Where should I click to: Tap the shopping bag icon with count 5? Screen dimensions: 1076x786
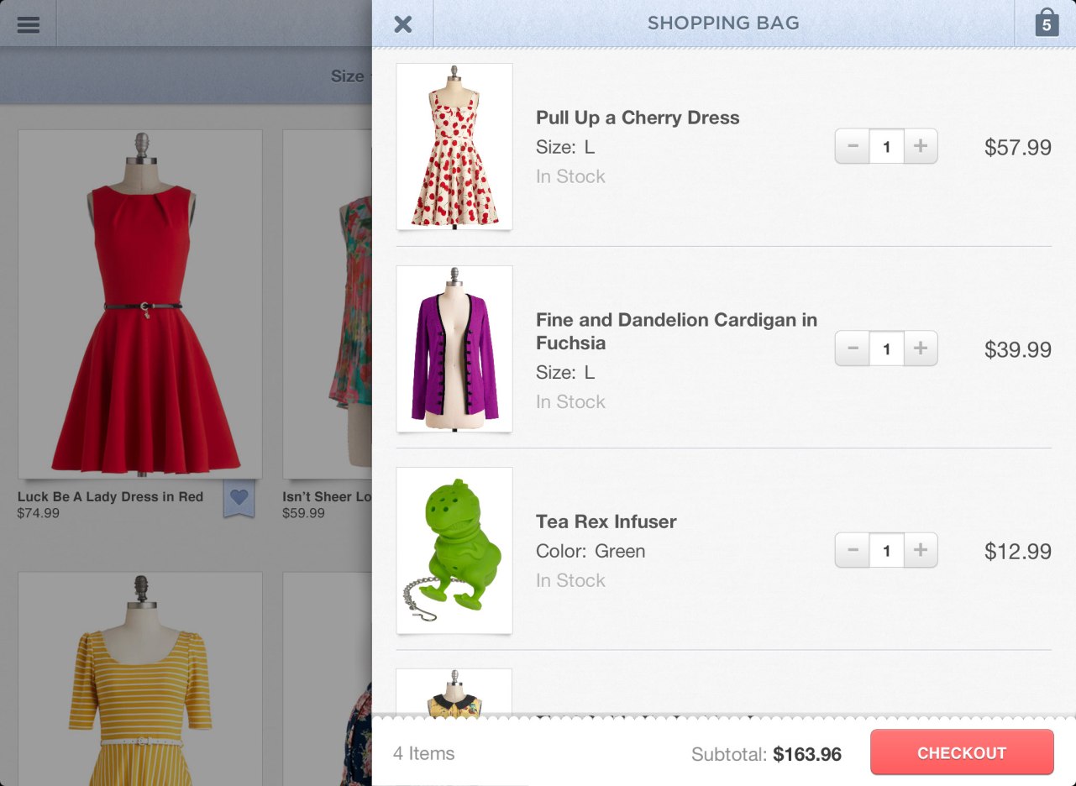click(x=1046, y=24)
